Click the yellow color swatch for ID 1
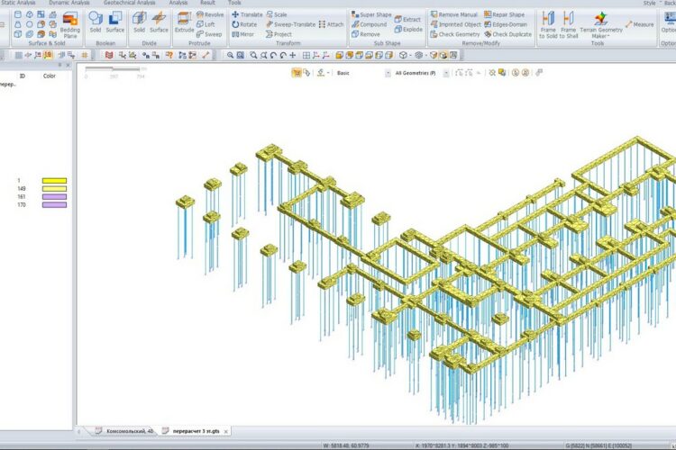The image size is (676, 450). (x=53, y=181)
